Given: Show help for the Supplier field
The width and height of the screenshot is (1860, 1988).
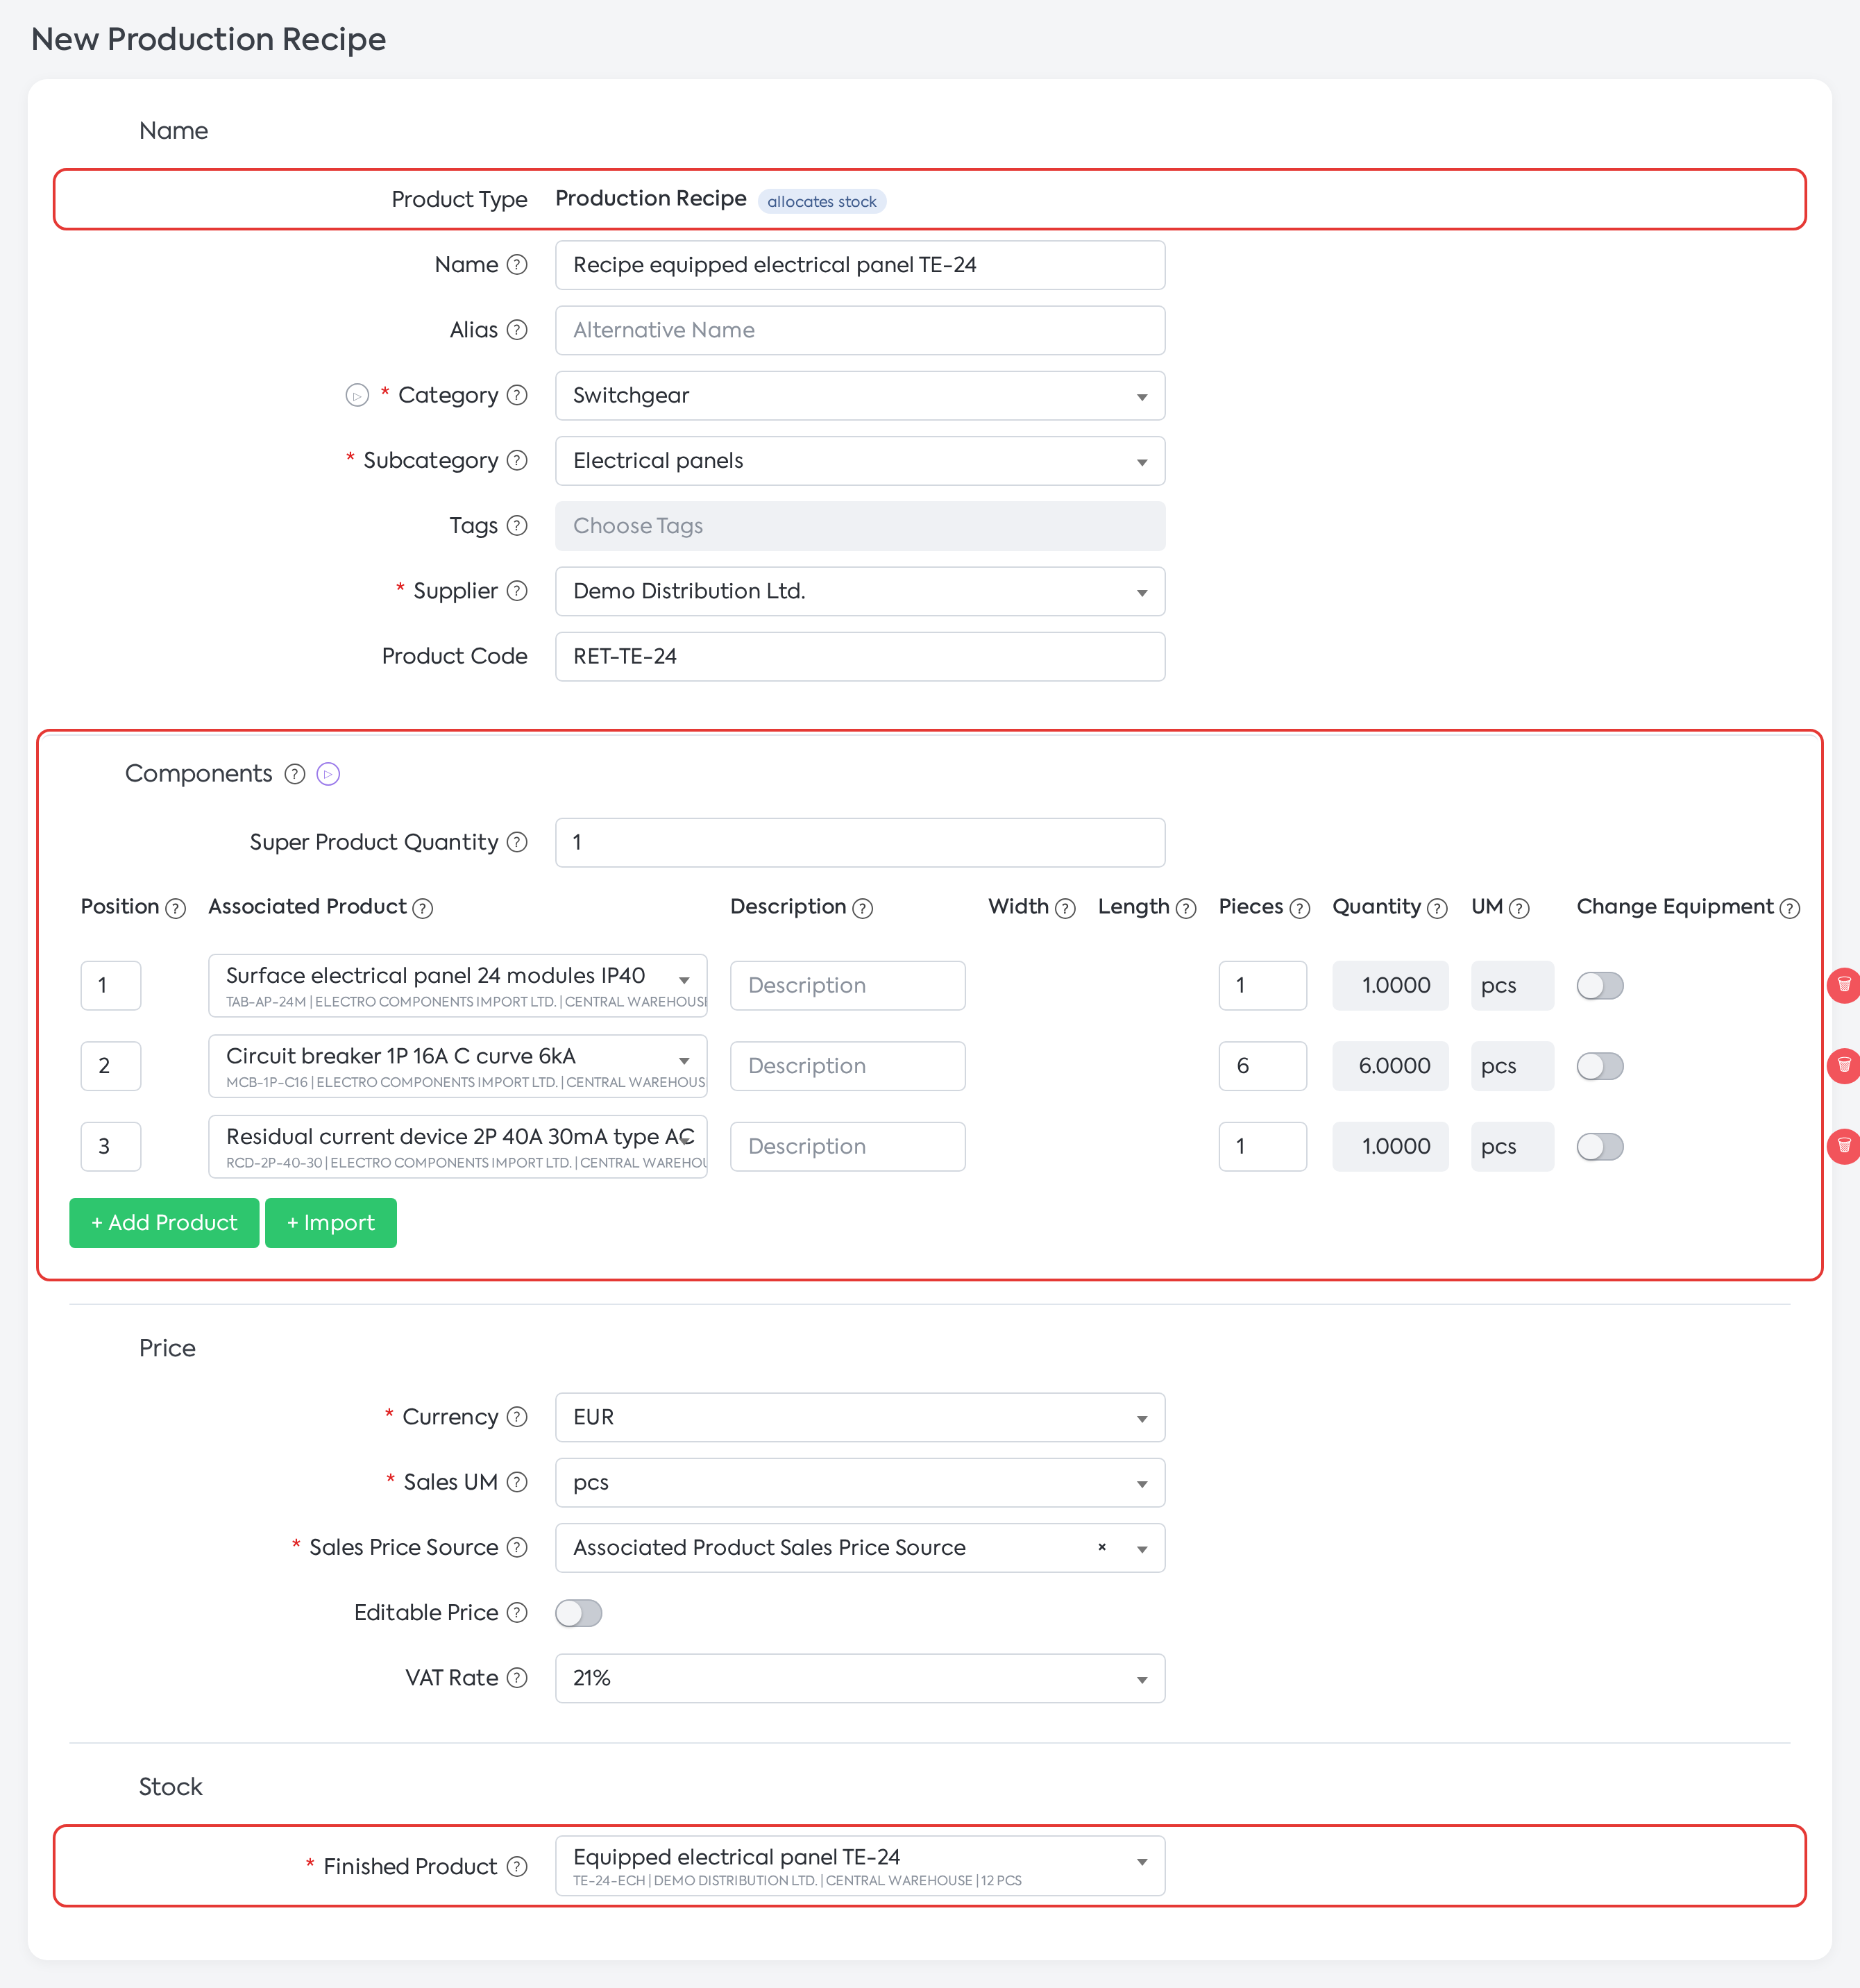Looking at the screenshot, I should pyautogui.click(x=517, y=591).
